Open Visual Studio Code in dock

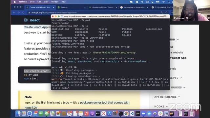tap(132, 114)
